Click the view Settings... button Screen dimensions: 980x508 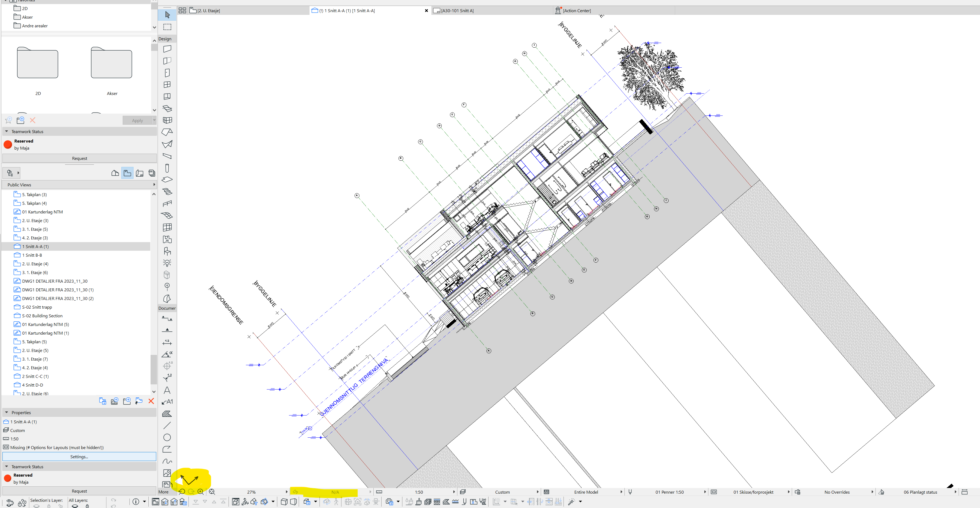click(79, 457)
